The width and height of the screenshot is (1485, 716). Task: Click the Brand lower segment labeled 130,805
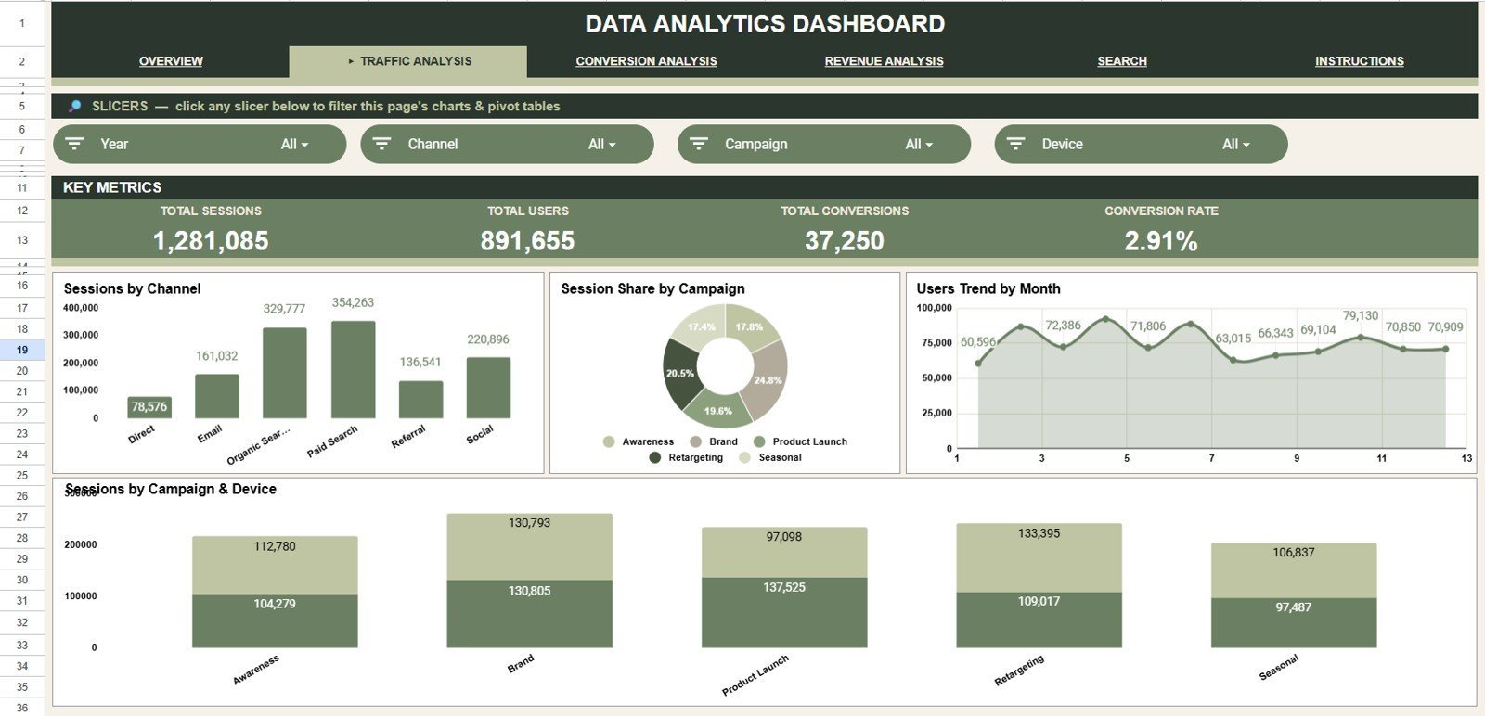[x=529, y=614]
